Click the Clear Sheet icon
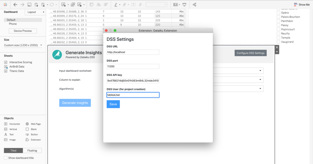Image resolution: width=313 pixels, height=164 pixels. 79,5
